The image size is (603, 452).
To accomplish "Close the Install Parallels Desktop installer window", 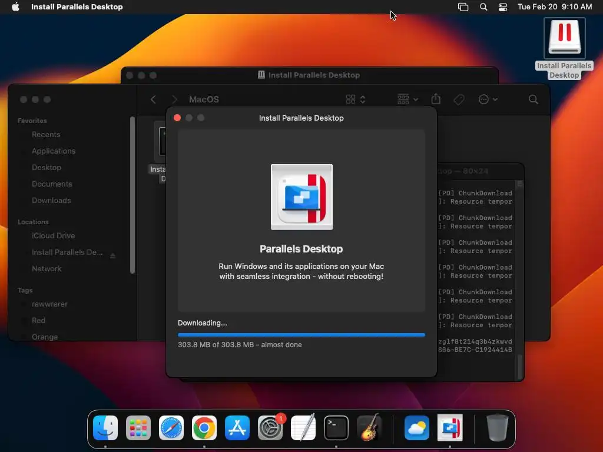I will coord(177,118).
